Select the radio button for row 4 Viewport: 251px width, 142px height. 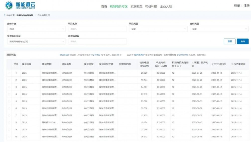coord(9,94)
